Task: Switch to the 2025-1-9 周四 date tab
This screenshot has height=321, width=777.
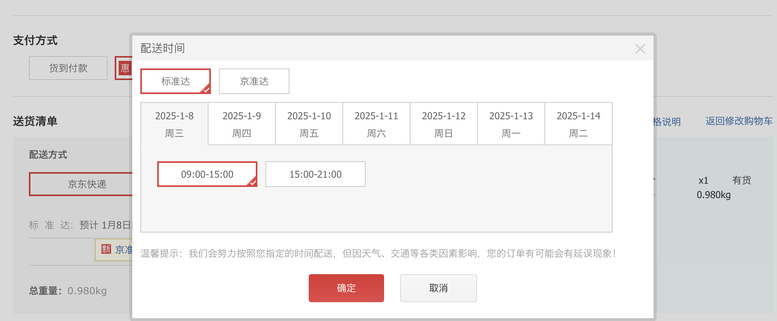Action: (242, 124)
